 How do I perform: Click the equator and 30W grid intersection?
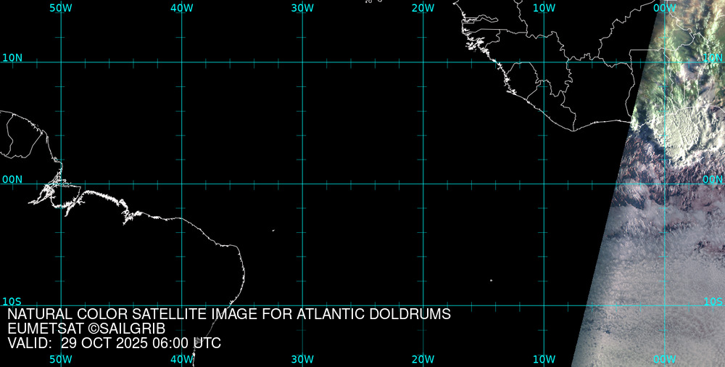(x=302, y=183)
